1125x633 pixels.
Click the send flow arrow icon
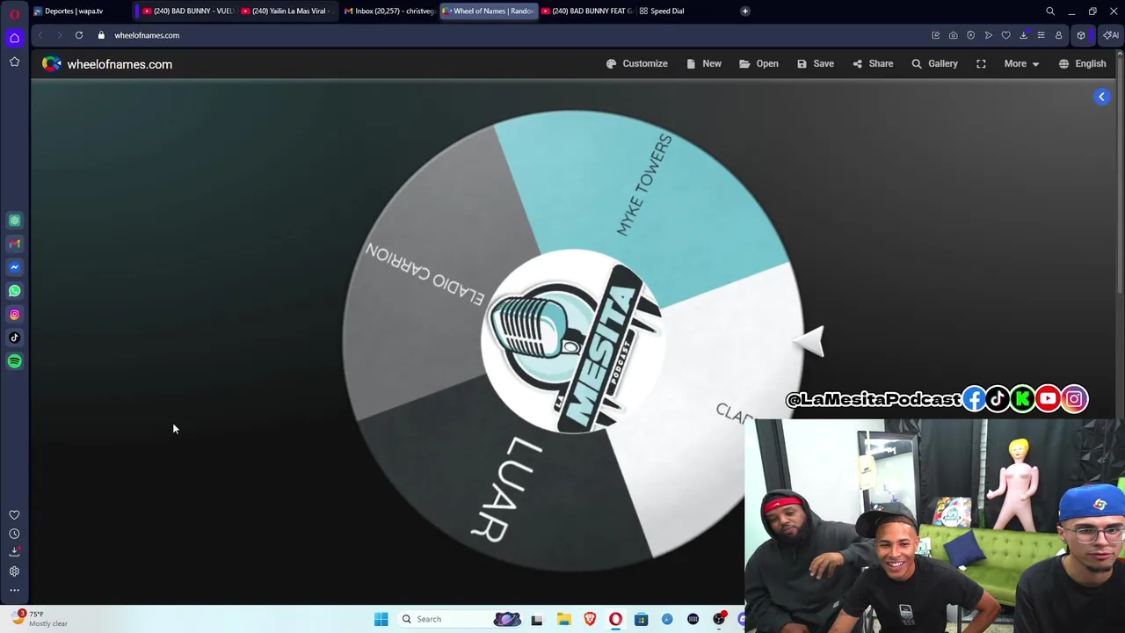pyautogui.click(x=988, y=35)
